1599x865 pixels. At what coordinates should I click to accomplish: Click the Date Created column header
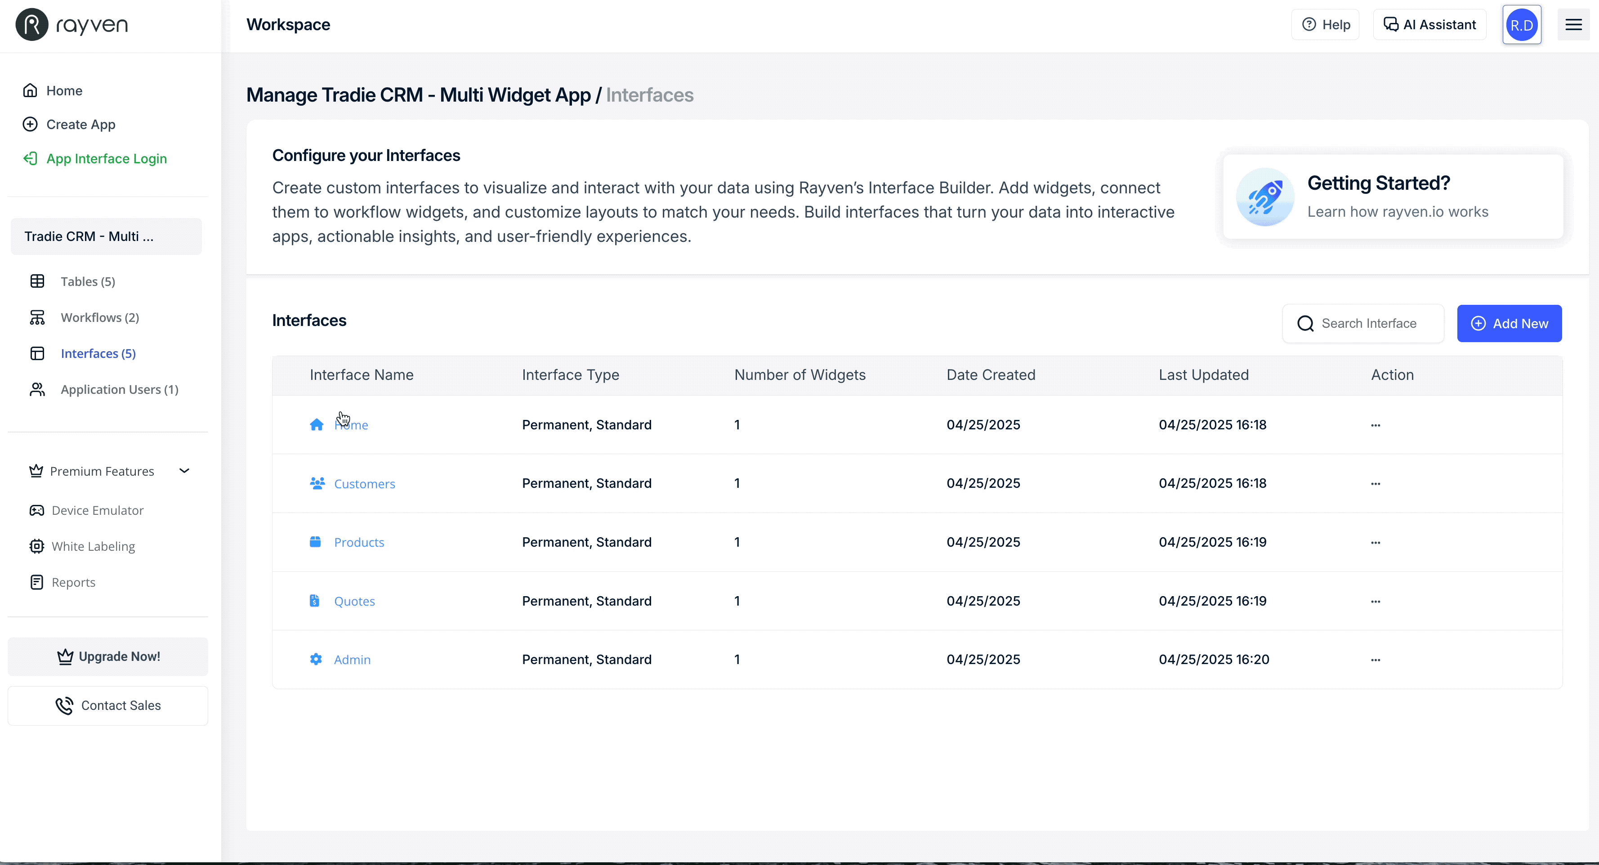pyautogui.click(x=991, y=375)
